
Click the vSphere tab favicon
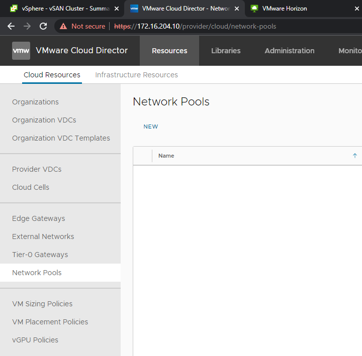[14, 9]
